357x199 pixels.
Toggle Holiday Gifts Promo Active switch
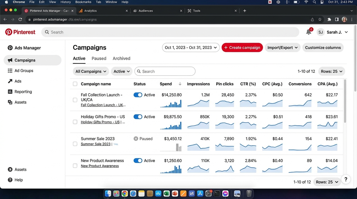pyautogui.click(x=138, y=117)
